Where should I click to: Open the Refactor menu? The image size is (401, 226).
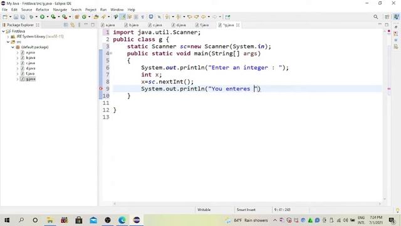pos(43,9)
